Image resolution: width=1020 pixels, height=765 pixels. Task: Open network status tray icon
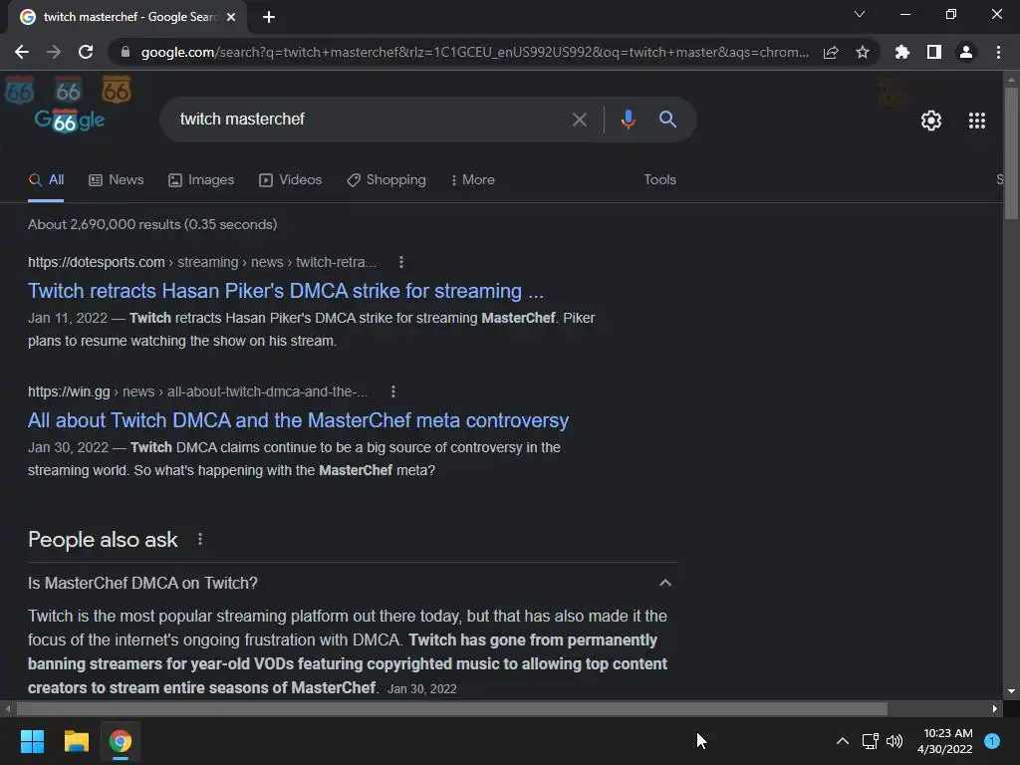click(870, 741)
